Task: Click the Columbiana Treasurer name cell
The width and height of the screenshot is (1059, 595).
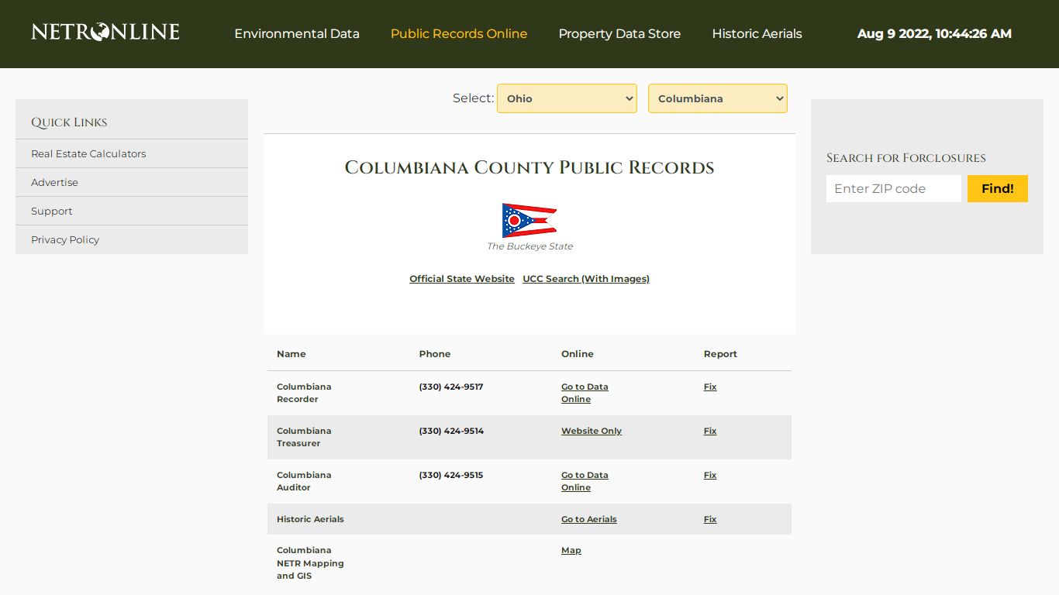Action: pos(304,437)
